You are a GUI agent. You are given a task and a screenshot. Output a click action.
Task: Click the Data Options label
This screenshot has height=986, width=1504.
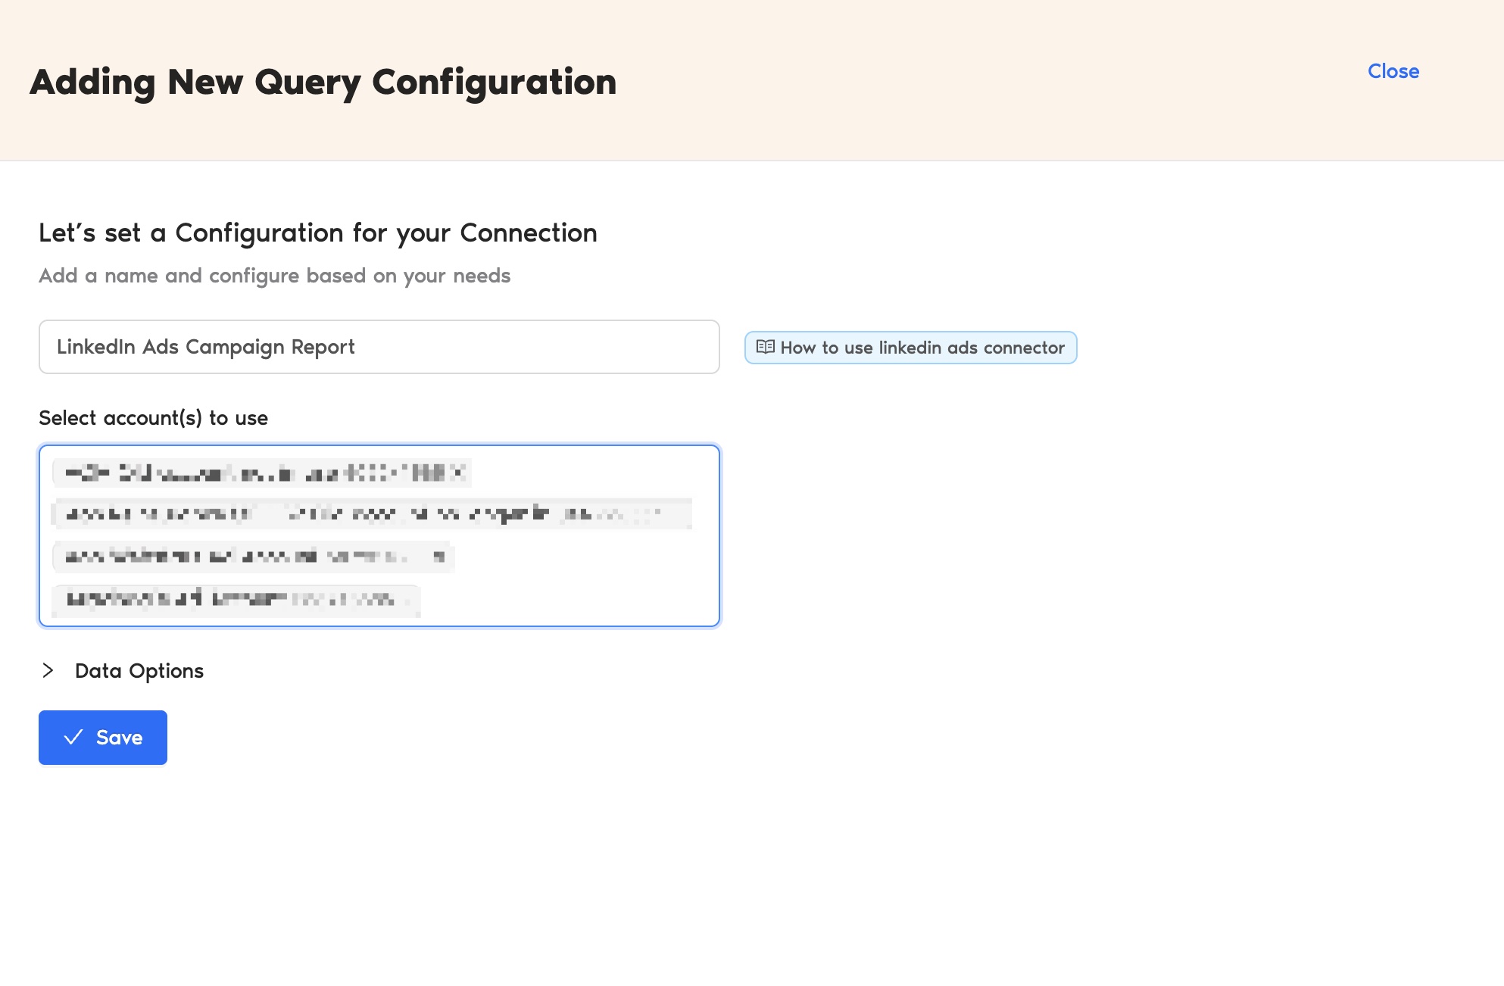point(139,671)
